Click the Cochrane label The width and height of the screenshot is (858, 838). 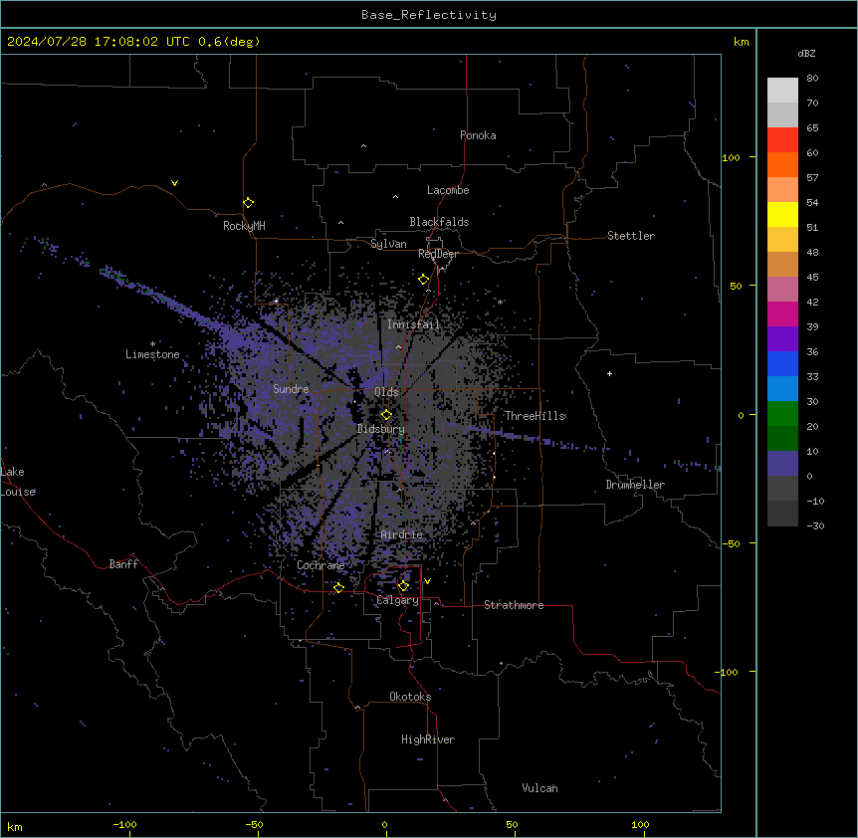click(x=321, y=565)
